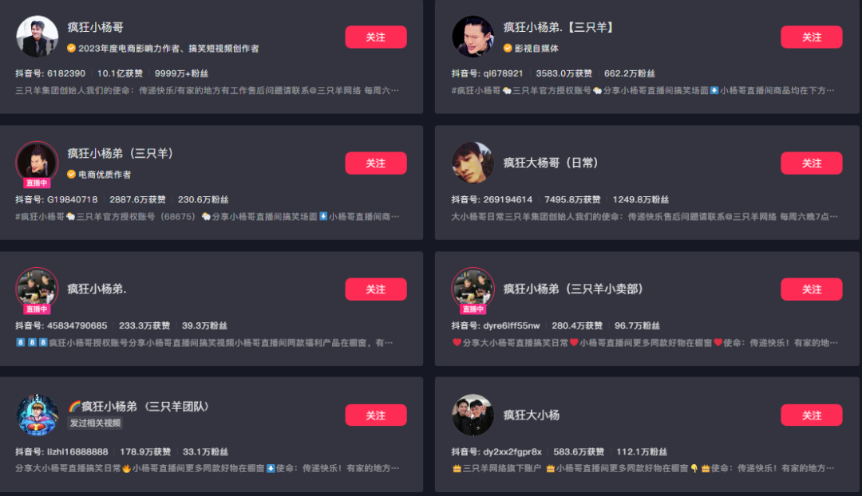Open 疯狂小杨弟. username link

tap(97, 289)
